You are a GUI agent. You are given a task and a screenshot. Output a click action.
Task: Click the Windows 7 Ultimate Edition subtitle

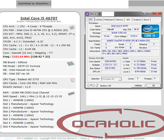[39, 21]
